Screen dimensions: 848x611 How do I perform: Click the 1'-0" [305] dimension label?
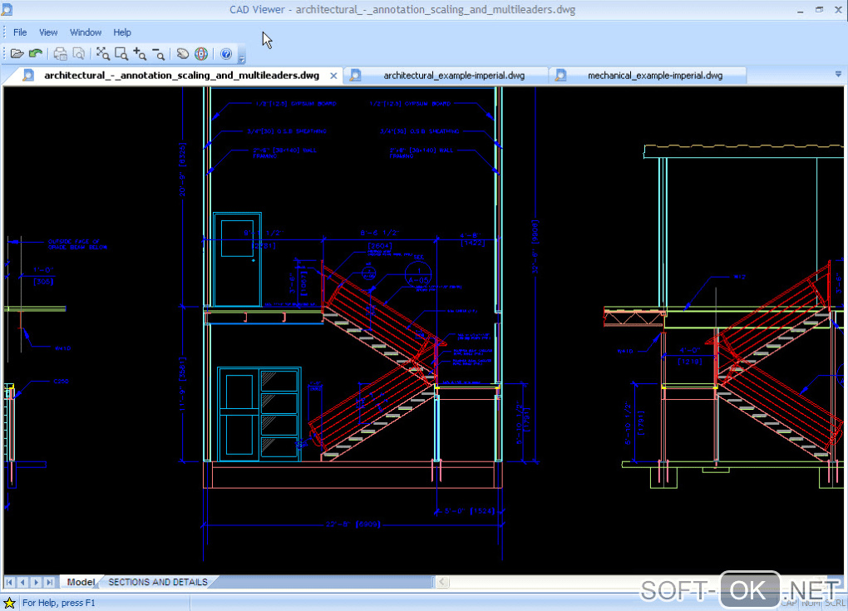43,276
